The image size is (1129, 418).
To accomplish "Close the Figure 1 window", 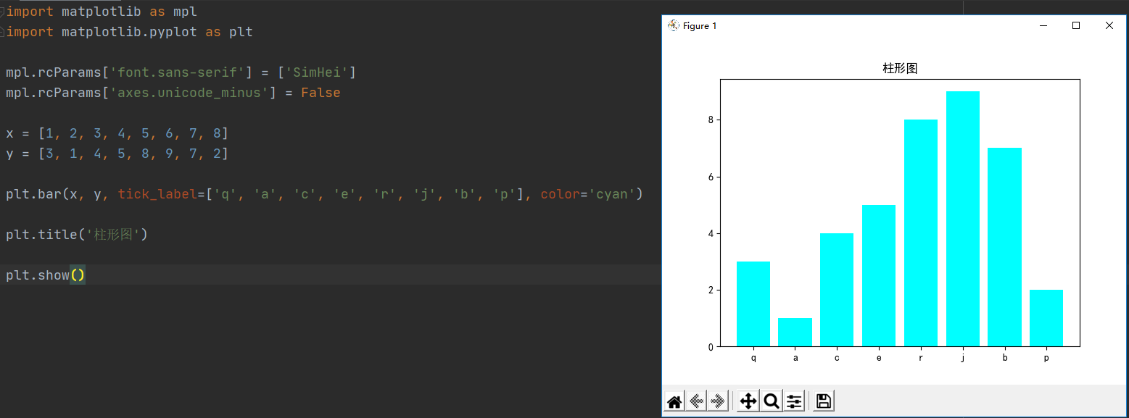I will 1109,25.
